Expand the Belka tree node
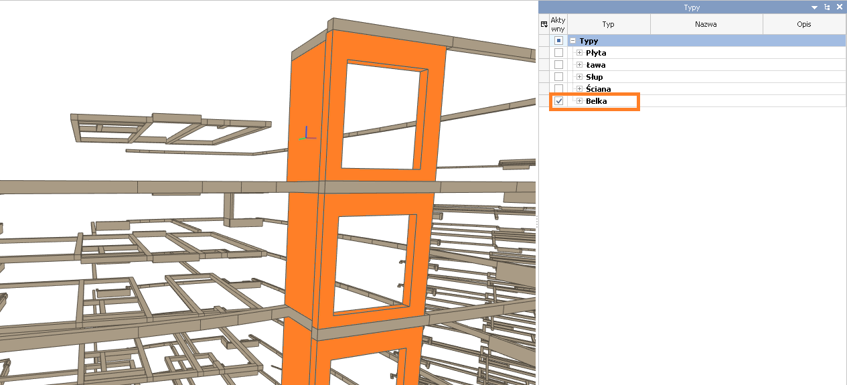The image size is (847, 385). click(x=579, y=101)
